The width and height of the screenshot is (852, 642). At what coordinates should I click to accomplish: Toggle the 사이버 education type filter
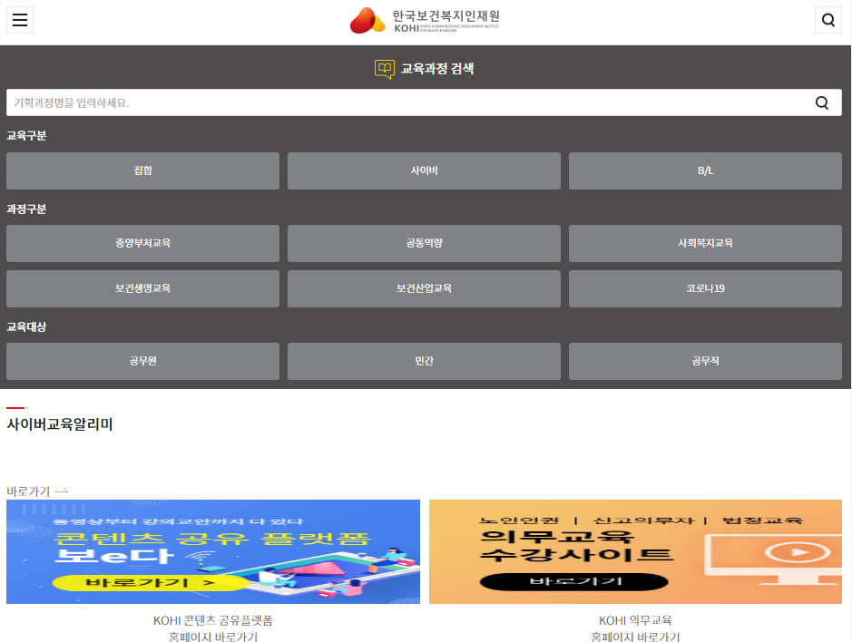click(424, 170)
